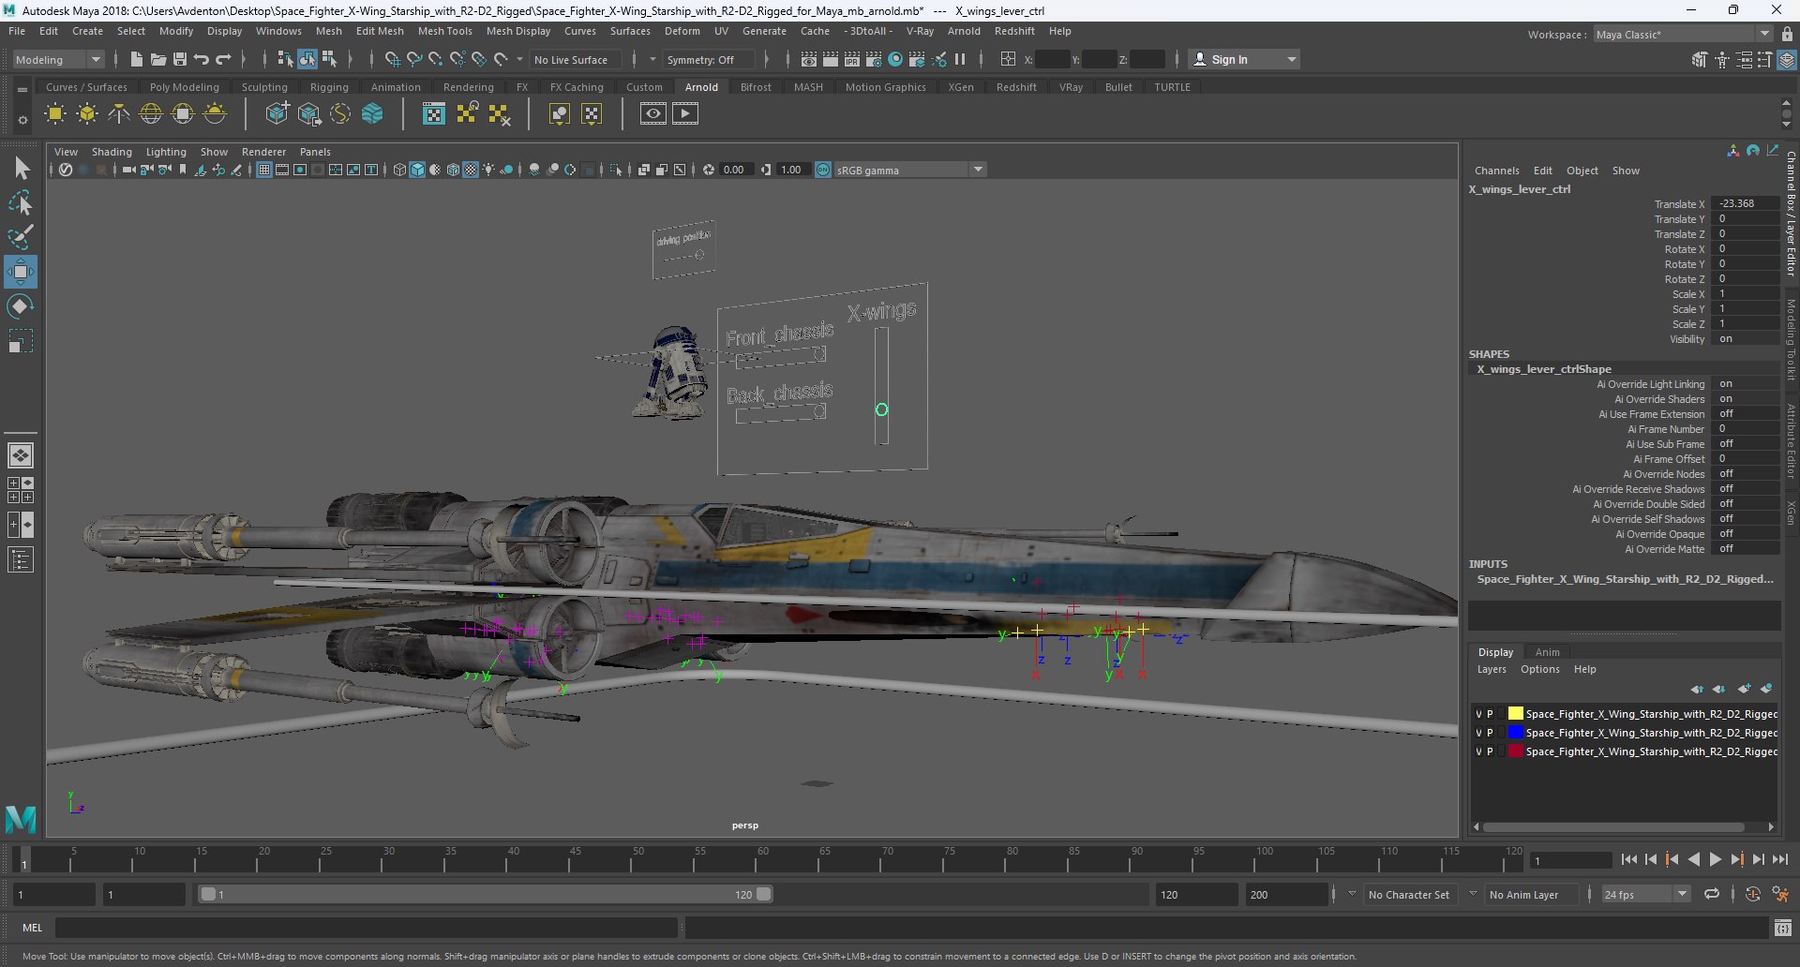Toggle continuous loop playback
The width and height of the screenshot is (1800, 967).
tap(1712, 894)
